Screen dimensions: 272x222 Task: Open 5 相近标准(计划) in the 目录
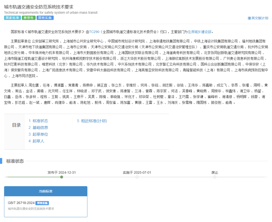click(x=92, y=121)
